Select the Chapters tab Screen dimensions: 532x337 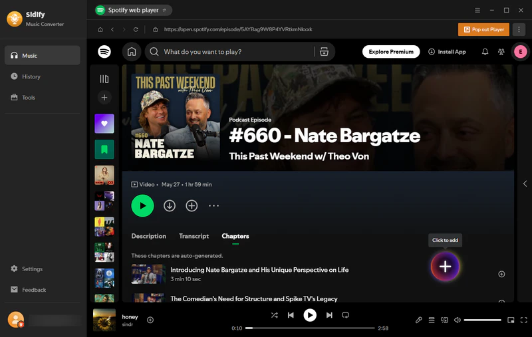tap(235, 236)
